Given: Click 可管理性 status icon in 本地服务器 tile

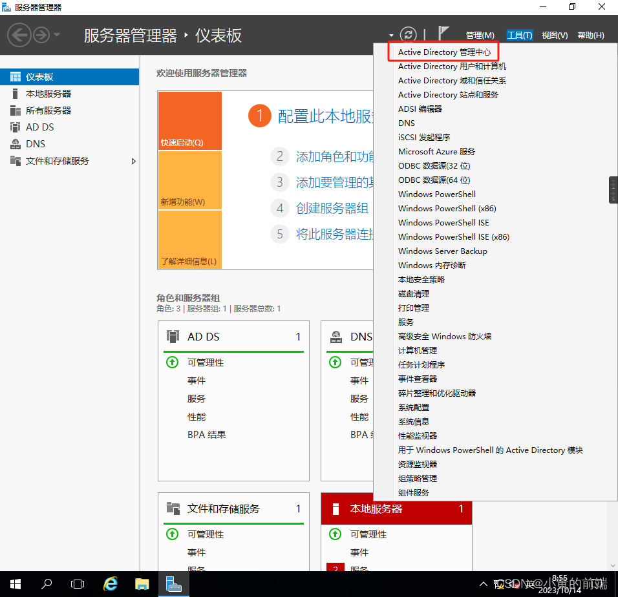Looking at the screenshot, I should (335, 534).
